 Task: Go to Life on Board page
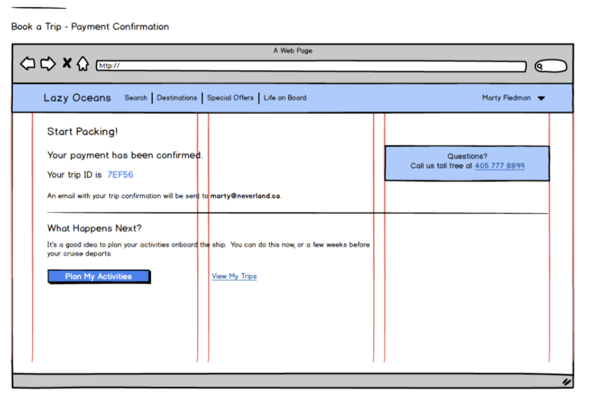click(285, 98)
